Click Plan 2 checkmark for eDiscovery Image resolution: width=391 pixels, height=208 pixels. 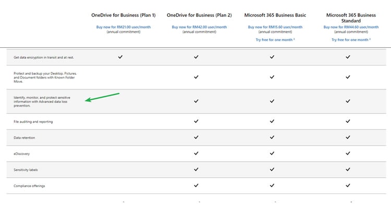pos(196,153)
